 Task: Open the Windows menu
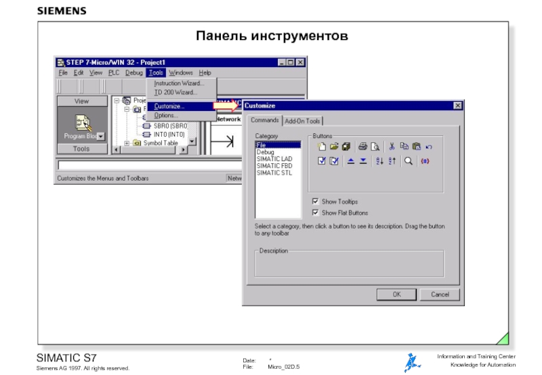click(181, 72)
